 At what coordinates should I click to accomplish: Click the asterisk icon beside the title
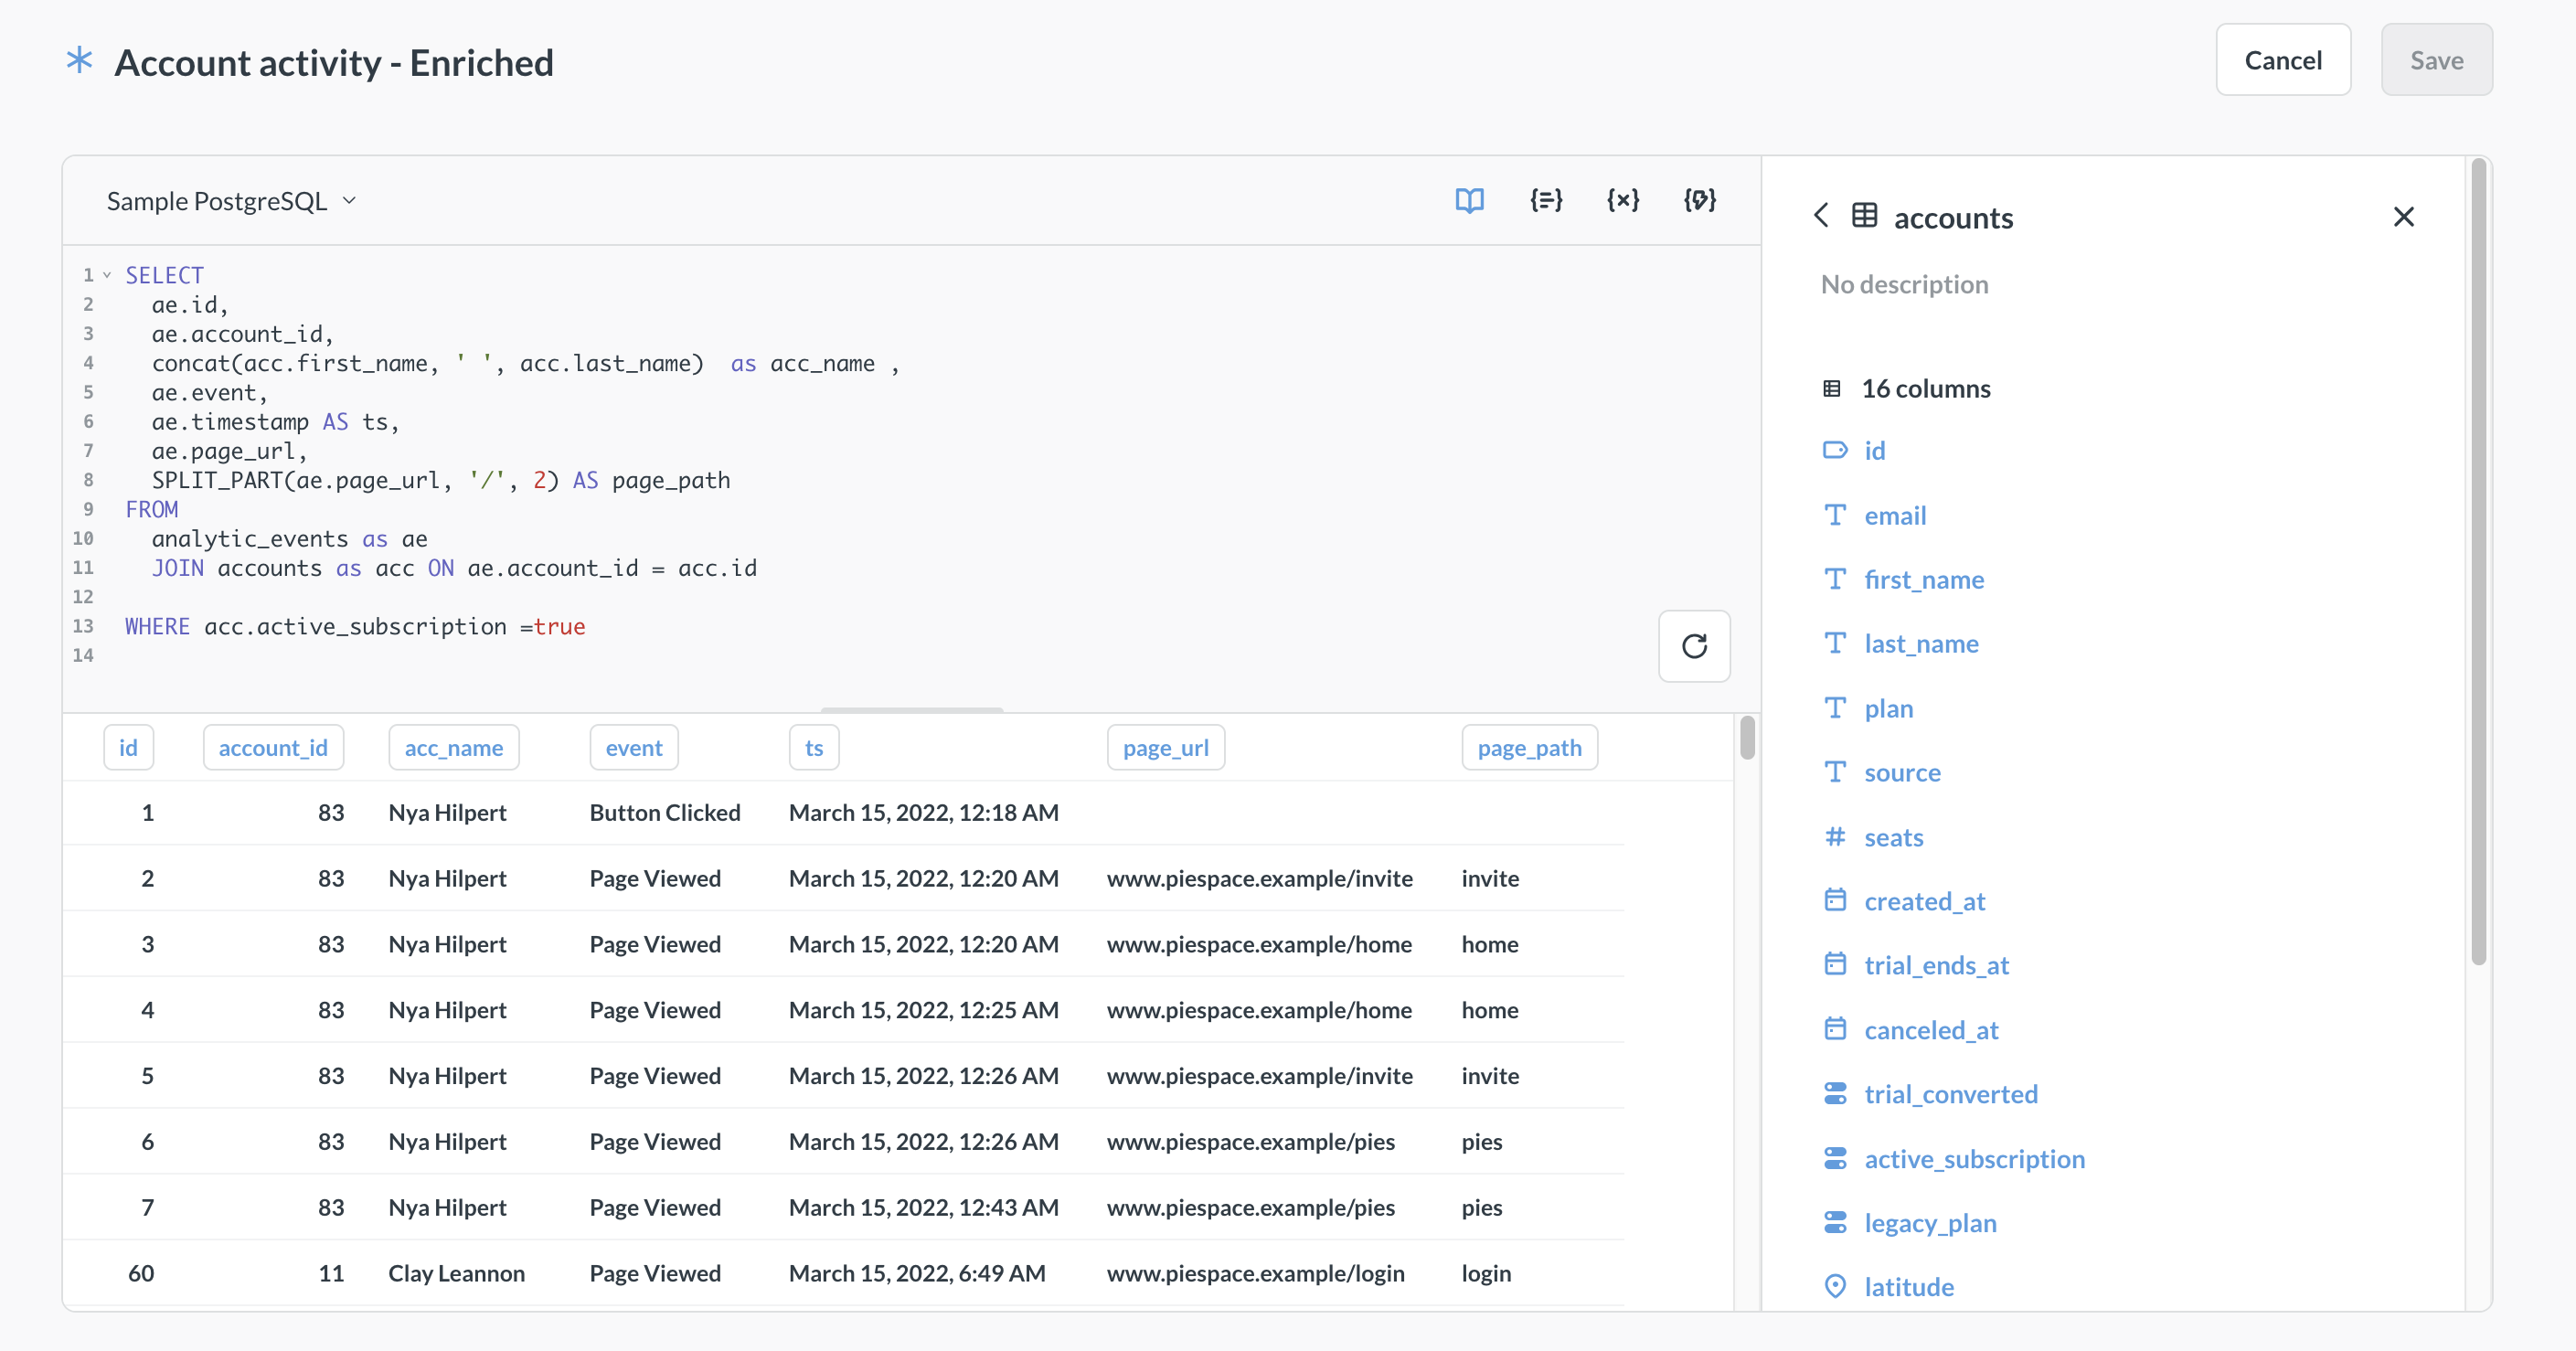pos(79,60)
